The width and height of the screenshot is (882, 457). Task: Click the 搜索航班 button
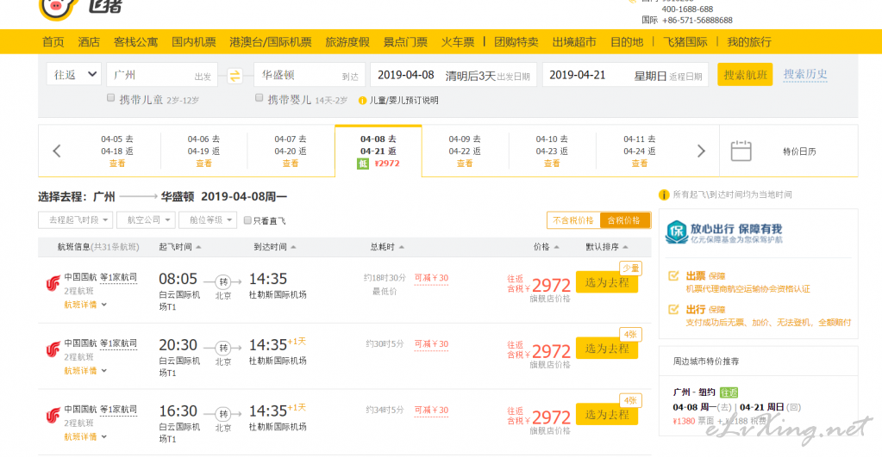pos(745,75)
